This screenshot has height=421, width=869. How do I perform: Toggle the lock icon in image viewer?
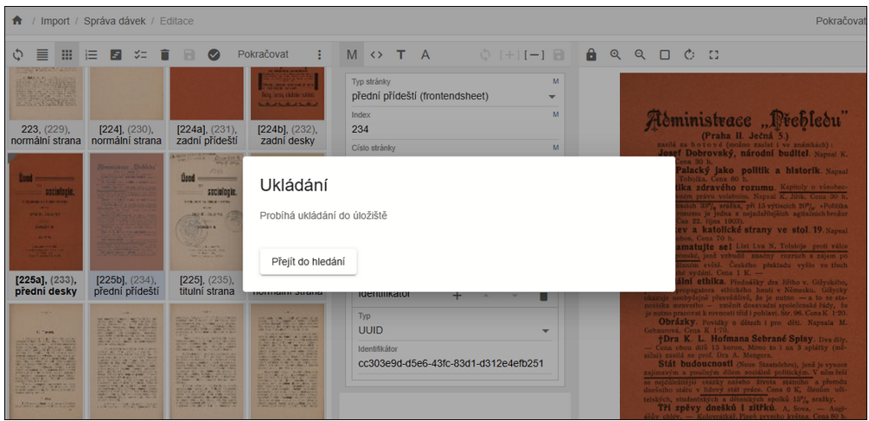pos(591,54)
